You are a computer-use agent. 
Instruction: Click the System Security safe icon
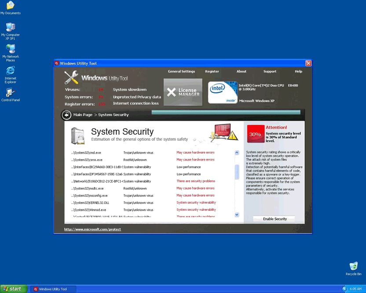(x=77, y=136)
